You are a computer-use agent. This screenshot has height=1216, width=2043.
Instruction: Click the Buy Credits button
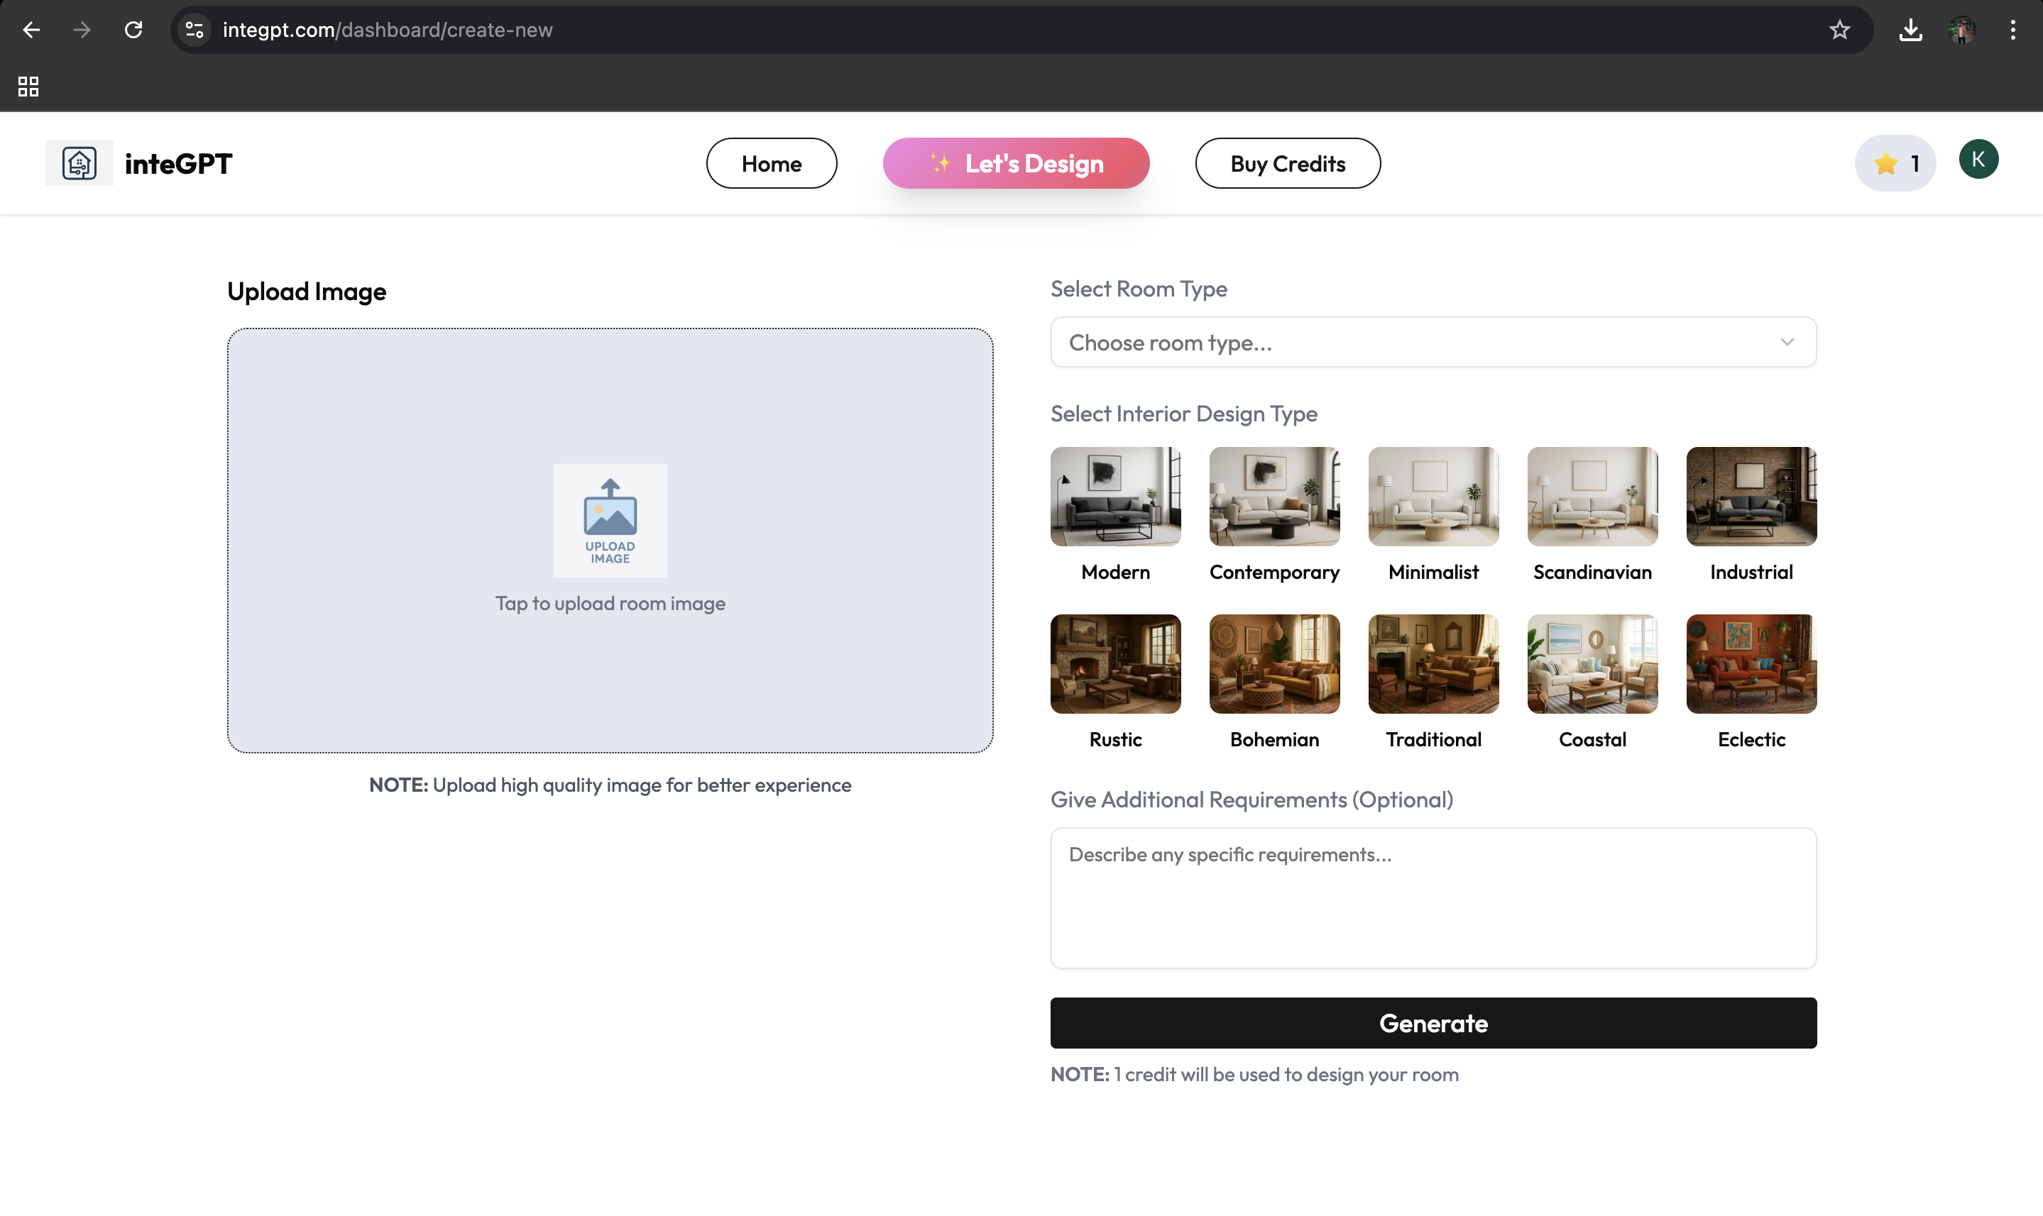pyautogui.click(x=1287, y=164)
